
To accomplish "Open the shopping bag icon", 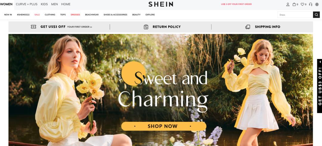I will pyautogui.click(x=294, y=4).
